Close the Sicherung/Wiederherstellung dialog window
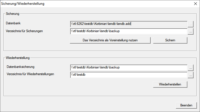The height and width of the screenshot is (112, 200). tap(195, 4)
